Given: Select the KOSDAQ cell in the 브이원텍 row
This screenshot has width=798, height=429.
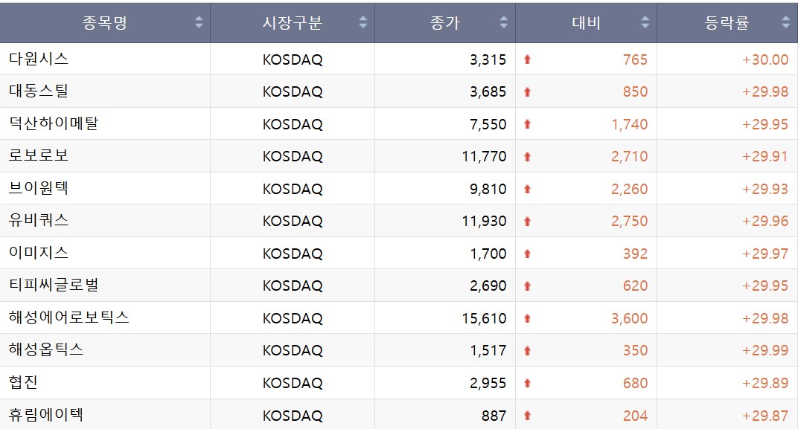Looking at the screenshot, I should click(x=293, y=188).
